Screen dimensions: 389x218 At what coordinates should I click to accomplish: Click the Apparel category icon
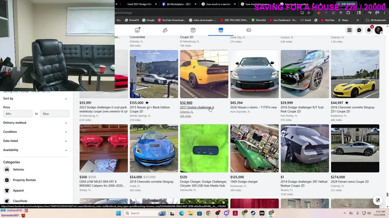click(7, 190)
